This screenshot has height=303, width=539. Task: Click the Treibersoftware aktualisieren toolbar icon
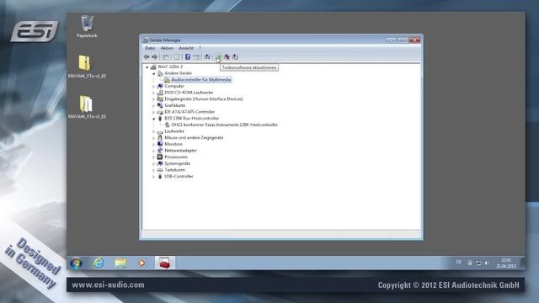pos(218,57)
